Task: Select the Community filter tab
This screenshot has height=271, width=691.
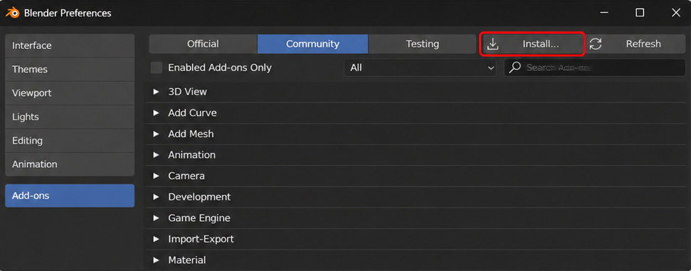Action: point(312,44)
